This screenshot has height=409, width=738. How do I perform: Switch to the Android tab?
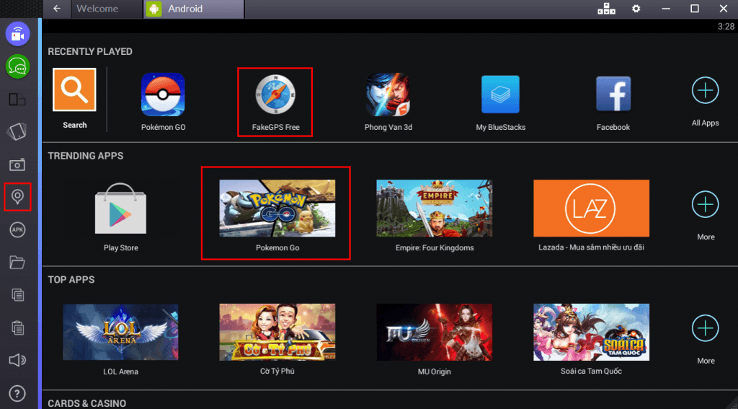[194, 9]
